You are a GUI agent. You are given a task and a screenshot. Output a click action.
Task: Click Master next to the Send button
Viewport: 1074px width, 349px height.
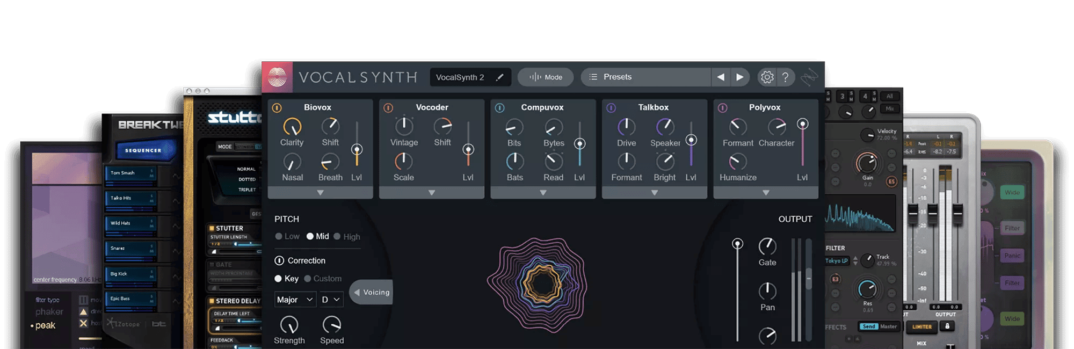click(888, 326)
